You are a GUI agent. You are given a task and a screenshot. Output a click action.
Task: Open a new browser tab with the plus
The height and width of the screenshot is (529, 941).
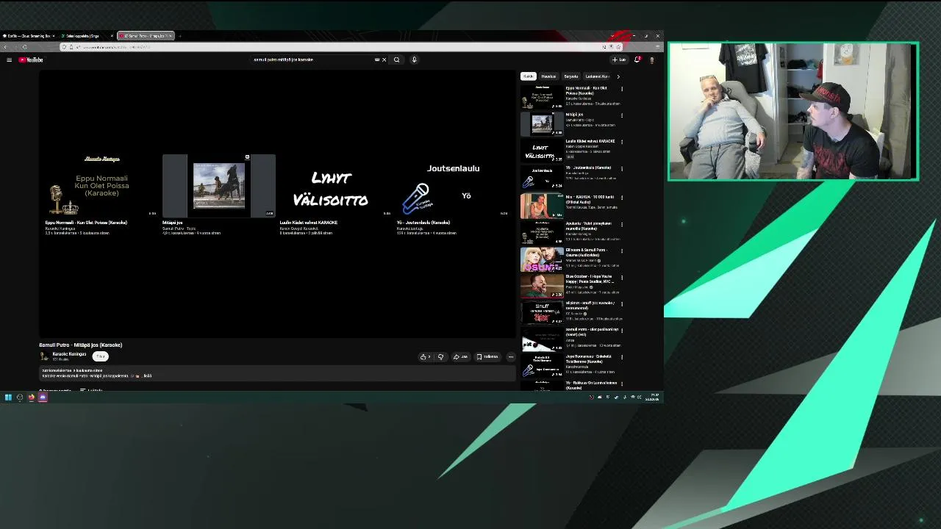[x=180, y=35]
